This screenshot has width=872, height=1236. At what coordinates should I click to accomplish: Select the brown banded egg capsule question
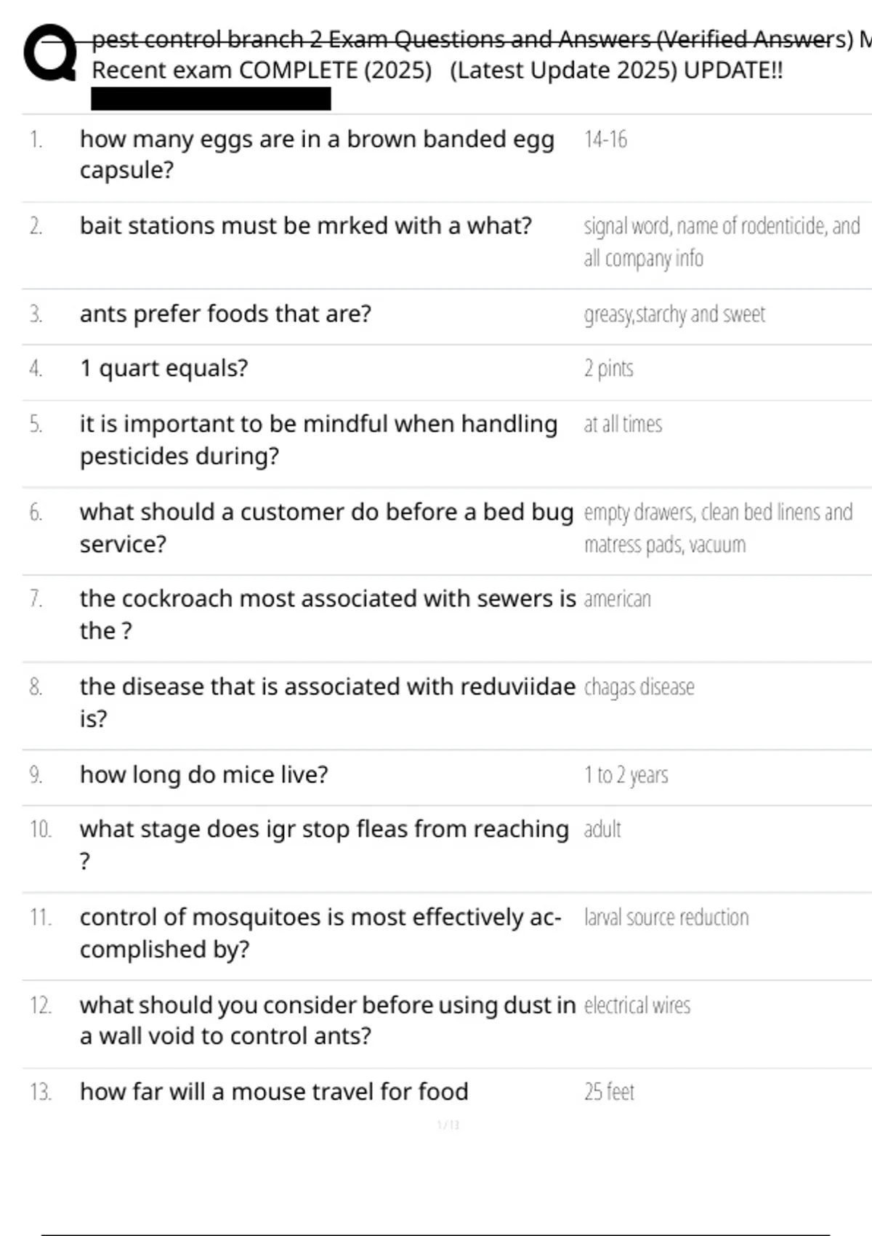pos(317,154)
